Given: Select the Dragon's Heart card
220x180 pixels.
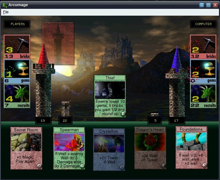Looking at the screenshot, I should coord(150,148).
